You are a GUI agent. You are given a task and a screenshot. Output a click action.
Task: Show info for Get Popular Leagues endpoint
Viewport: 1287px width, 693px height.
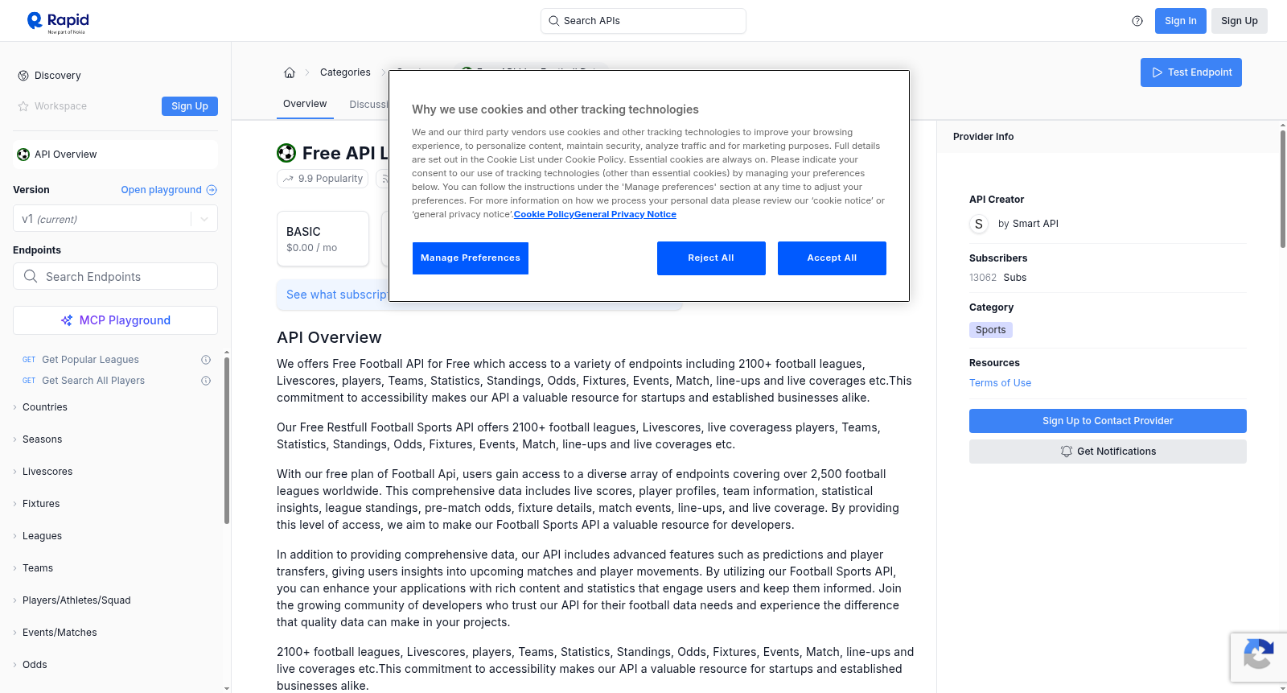(x=206, y=360)
